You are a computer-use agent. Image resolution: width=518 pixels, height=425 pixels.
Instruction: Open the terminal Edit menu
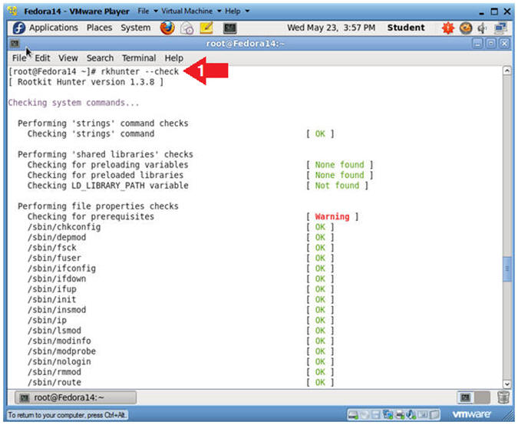[x=42, y=58]
